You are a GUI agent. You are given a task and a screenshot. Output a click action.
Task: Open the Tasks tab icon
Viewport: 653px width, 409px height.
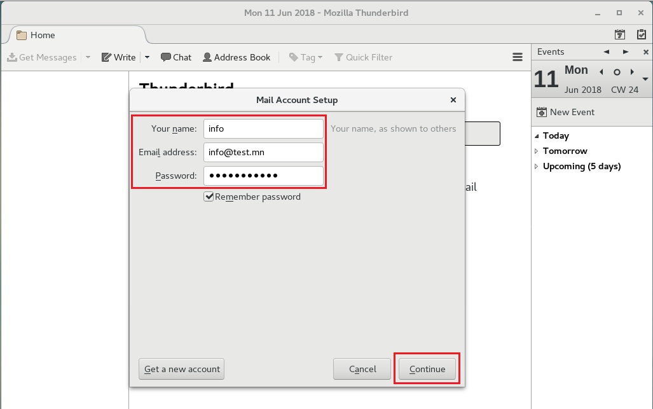[642, 34]
